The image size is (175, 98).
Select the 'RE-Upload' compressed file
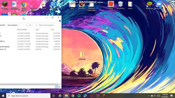pyautogui.click(x=30, y=47)
